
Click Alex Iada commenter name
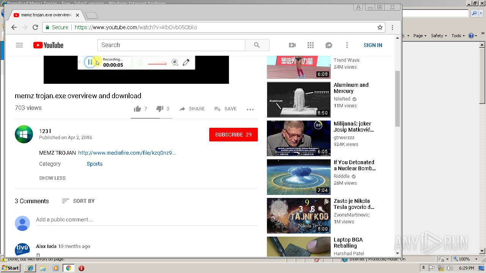(x=46, y=246)
